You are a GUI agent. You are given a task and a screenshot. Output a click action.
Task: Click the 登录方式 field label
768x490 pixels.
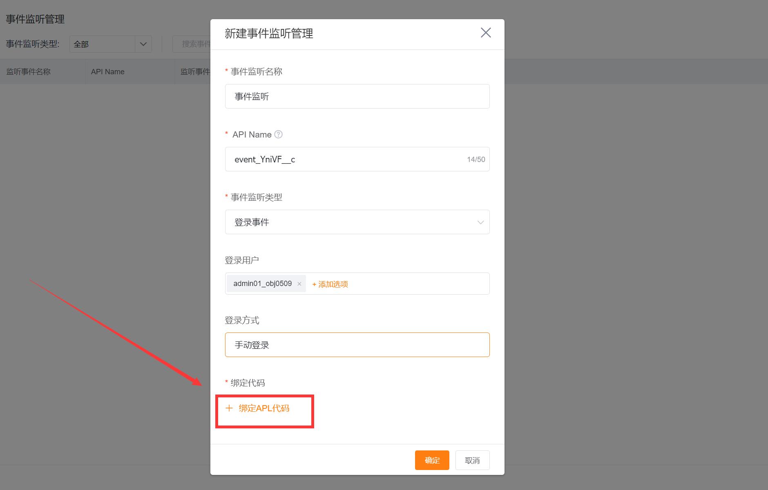tap(242, 320)
